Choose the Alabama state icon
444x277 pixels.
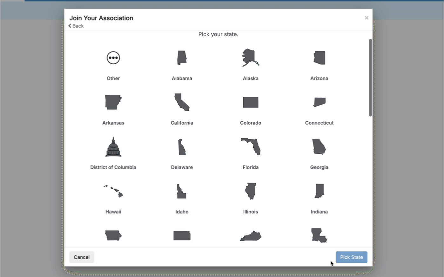[x=182, y=58]
